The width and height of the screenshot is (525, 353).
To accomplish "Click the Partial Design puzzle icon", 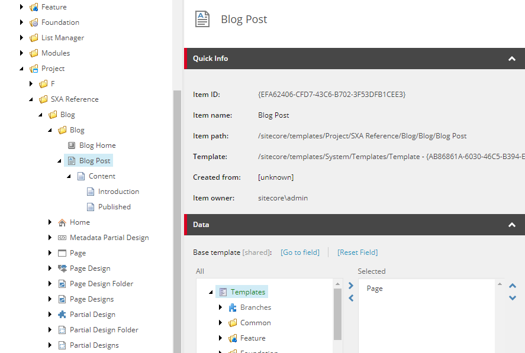I will click(62, 315).
